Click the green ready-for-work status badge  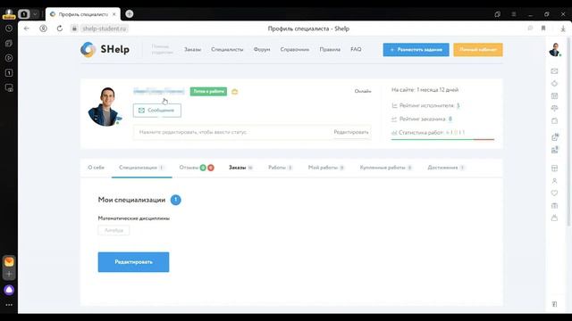point(208,91)
